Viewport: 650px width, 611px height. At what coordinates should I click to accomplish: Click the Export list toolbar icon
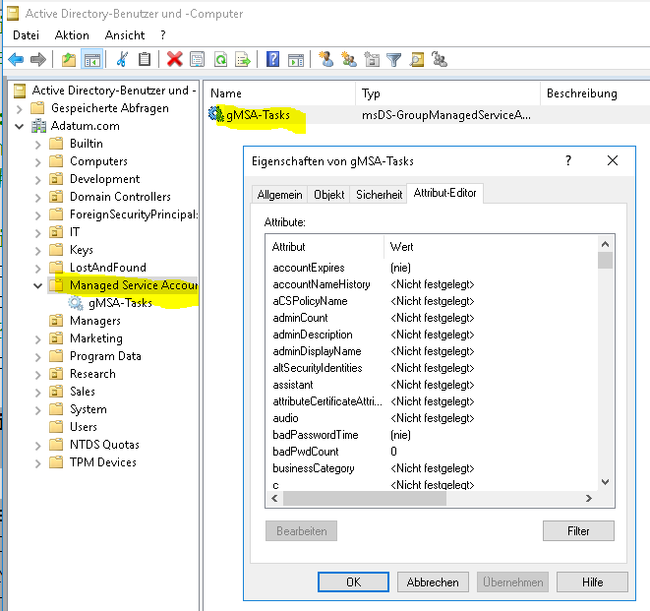tap(243, 59)
